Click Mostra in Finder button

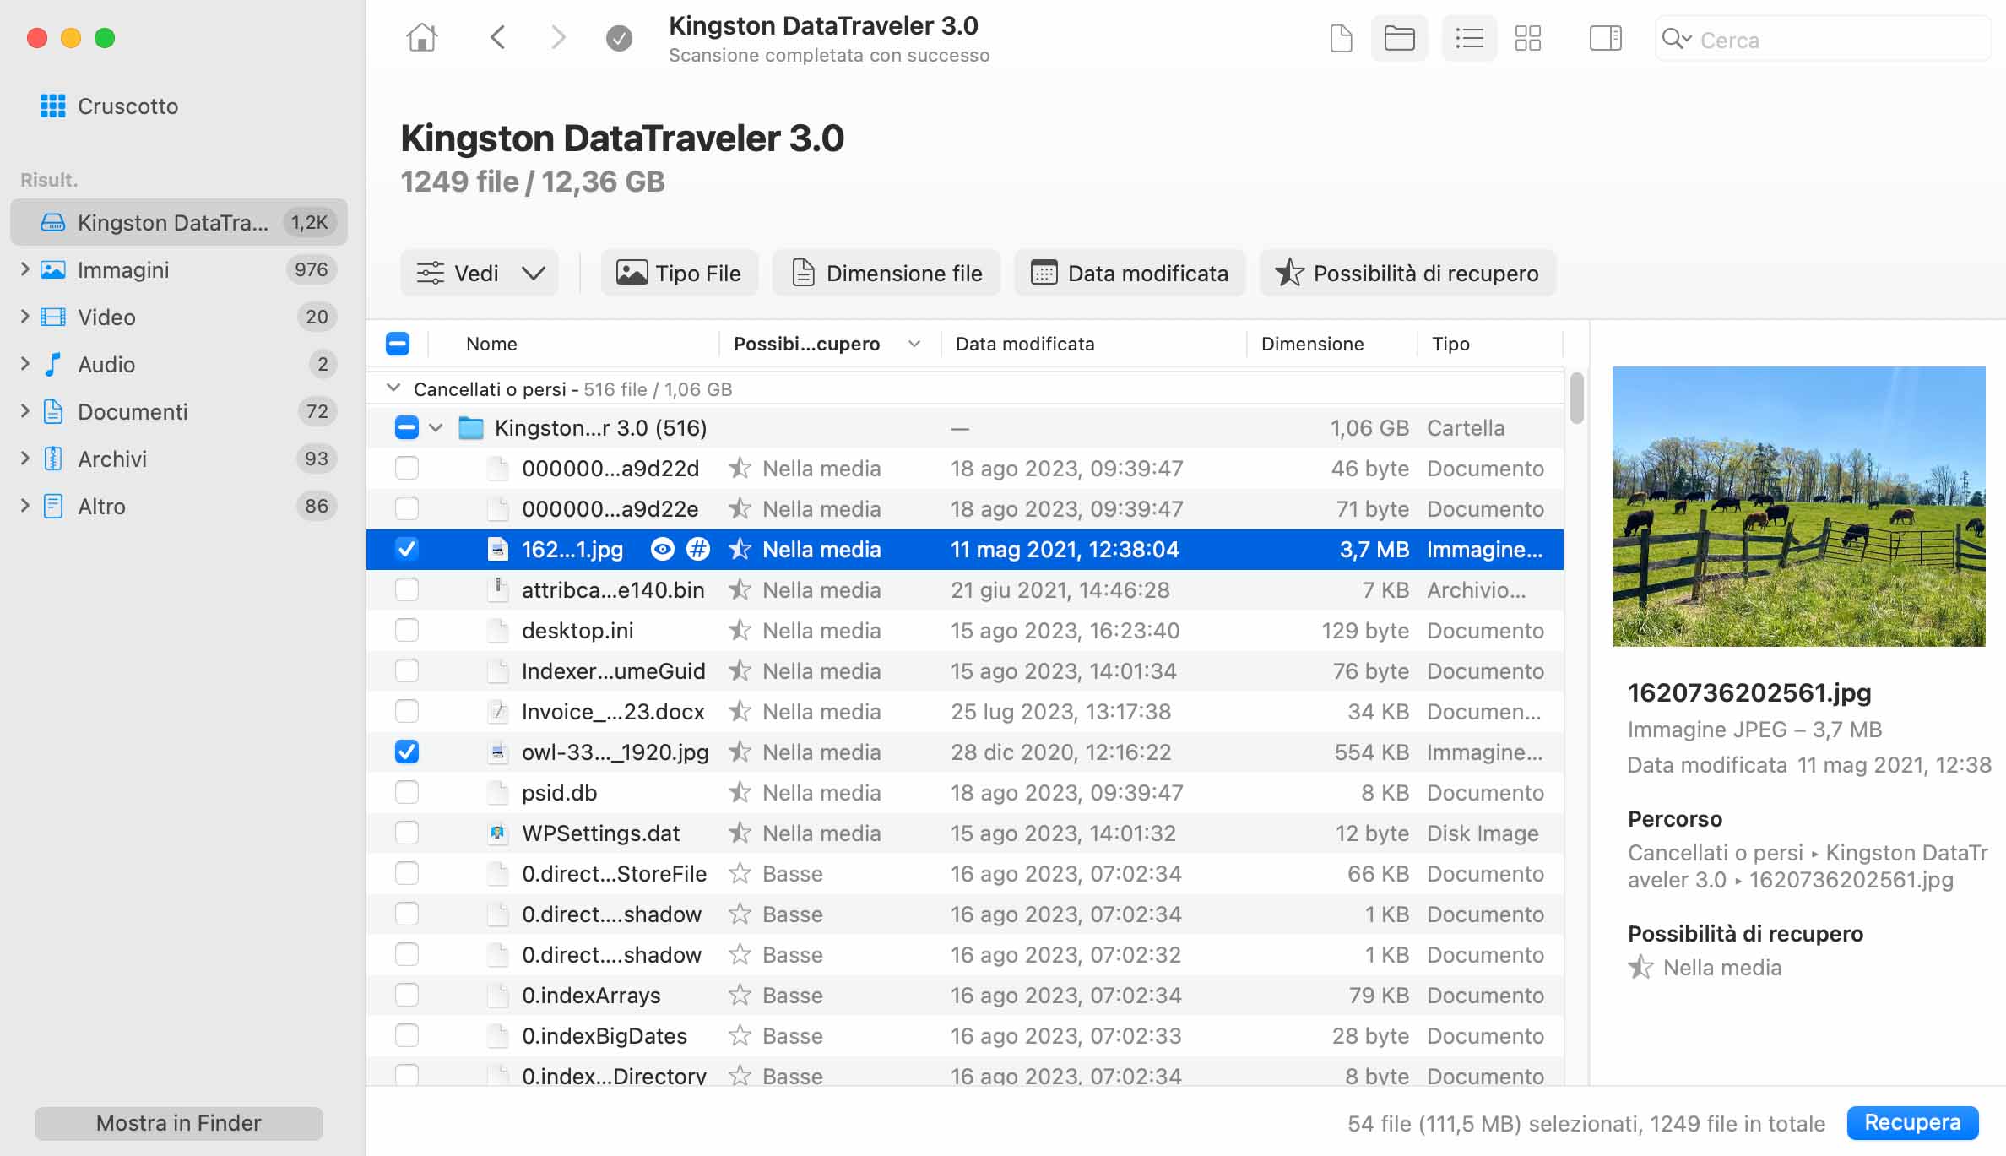(x=179, y=1123)
